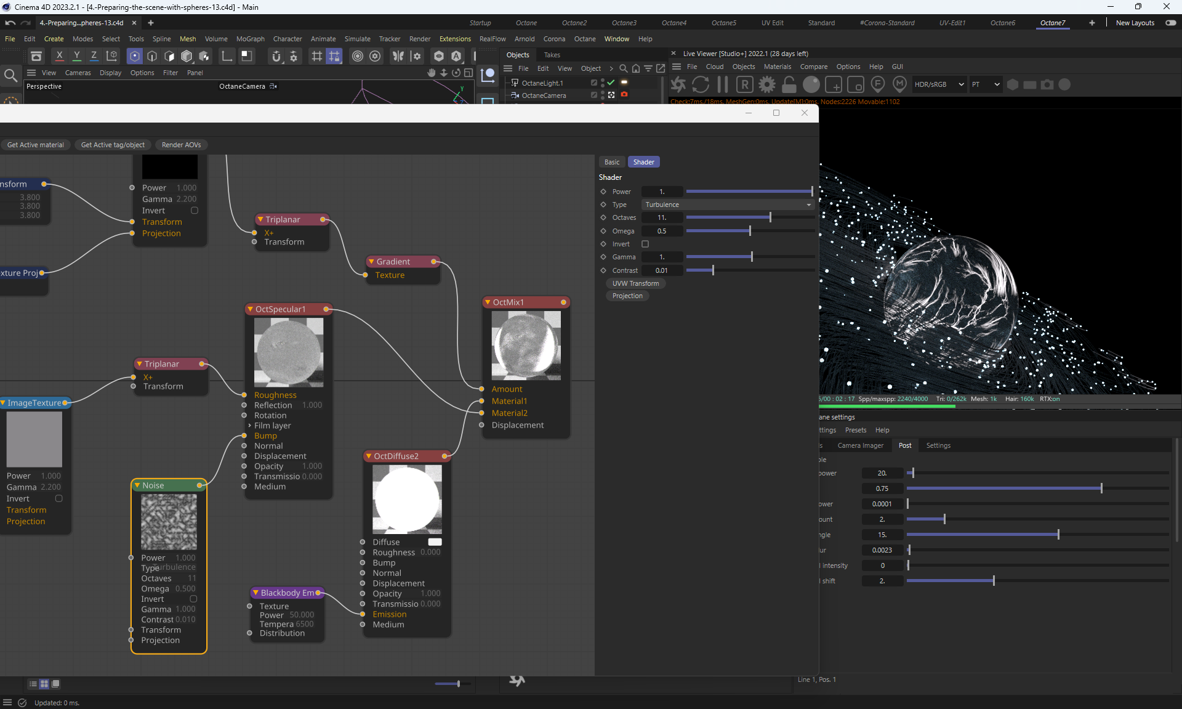The image size is (1182, 709).
Task: Open the Materials menu in Live Viewer
Action: 777,67
